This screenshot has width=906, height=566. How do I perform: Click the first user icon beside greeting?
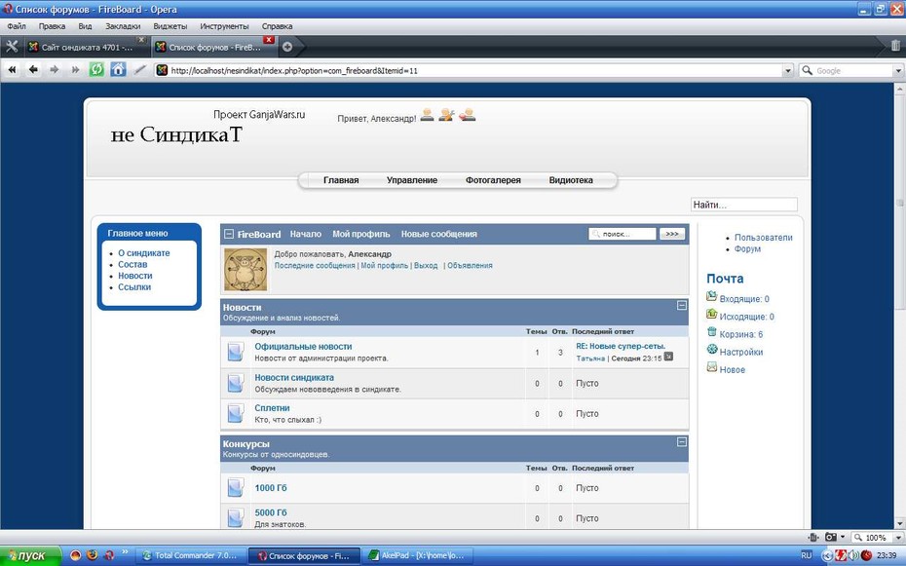(x=427, y=114)
